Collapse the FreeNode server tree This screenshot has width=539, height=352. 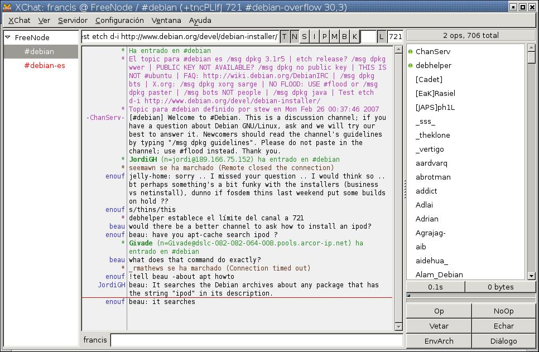pos(8,37)
